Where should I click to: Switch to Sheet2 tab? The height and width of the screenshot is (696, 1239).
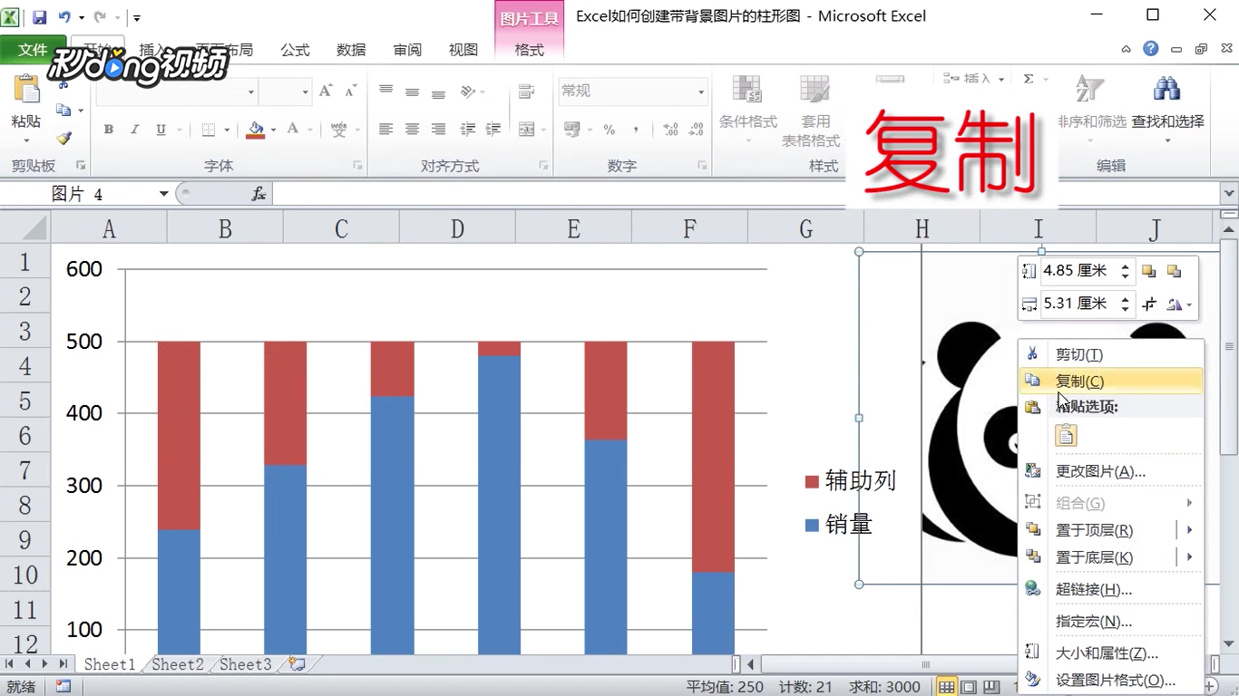178,664
